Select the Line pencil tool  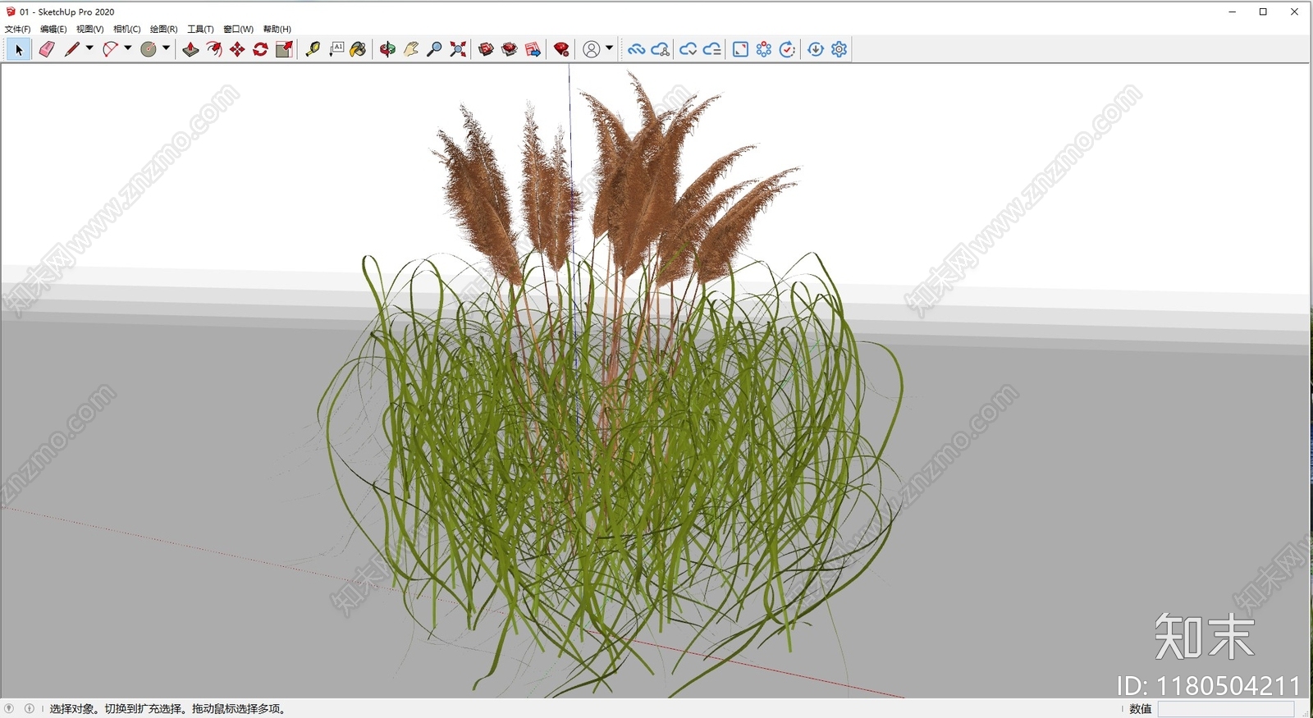click(x=72, y=49)
